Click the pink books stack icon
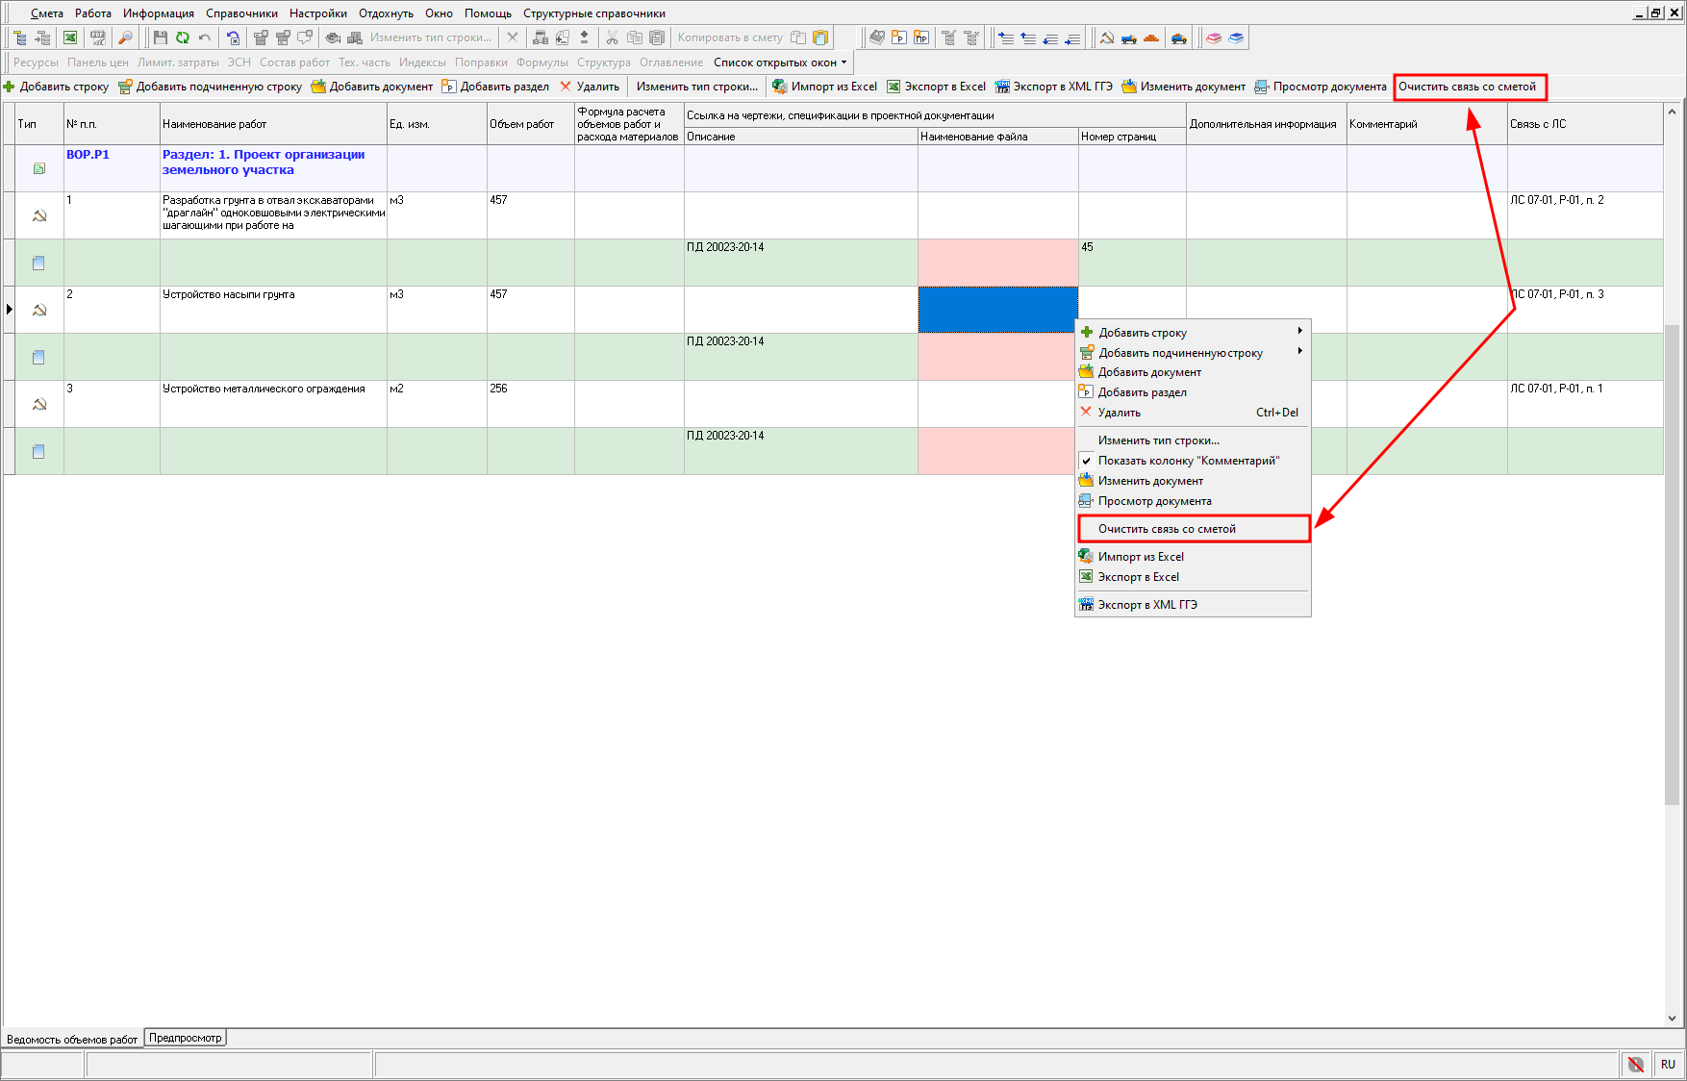Image resolution: width=1687 pixels, height=1081 pixels. [1214, 38]
